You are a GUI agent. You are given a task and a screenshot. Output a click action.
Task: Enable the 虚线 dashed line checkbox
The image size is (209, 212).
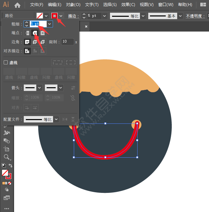pyautogui.click(x=6, y=62)
